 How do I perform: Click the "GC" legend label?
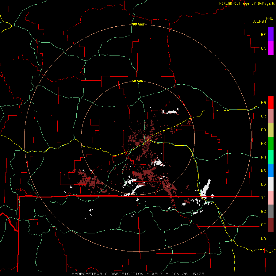tap(263, 212)
